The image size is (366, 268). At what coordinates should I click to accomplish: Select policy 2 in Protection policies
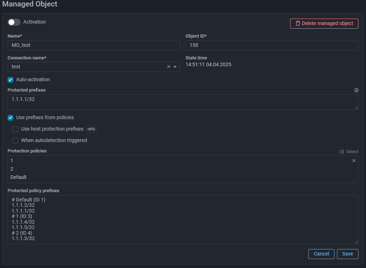point(12,169)
